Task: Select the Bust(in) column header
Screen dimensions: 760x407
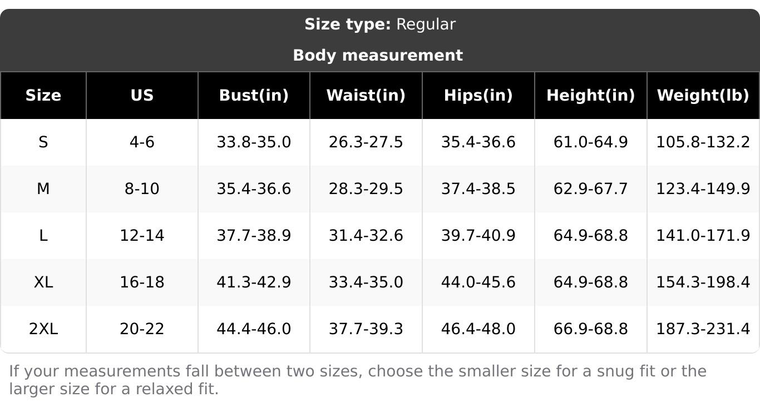Action: 254,96
